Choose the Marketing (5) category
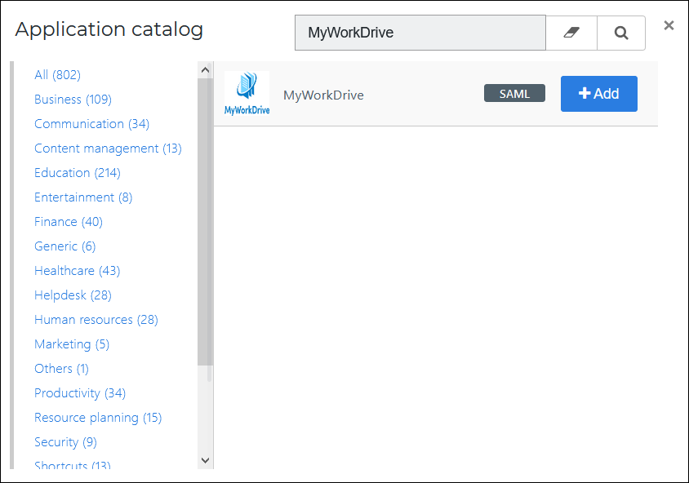689x483 pixels. pos(72,344)
